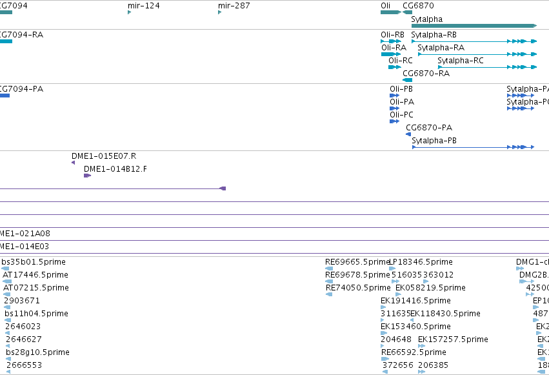Select the RE66592.5prime EST arrow
The image size is (549, 375).
[x=385, y=360]
